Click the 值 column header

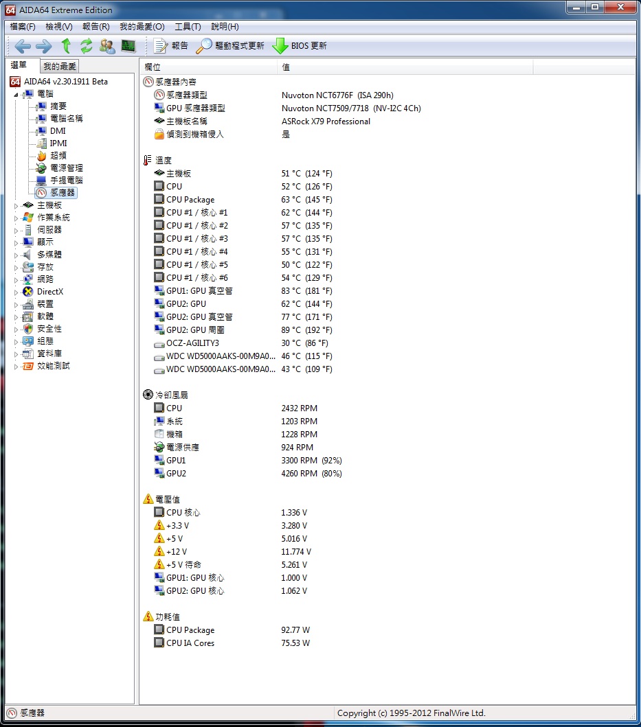point(405,67)
